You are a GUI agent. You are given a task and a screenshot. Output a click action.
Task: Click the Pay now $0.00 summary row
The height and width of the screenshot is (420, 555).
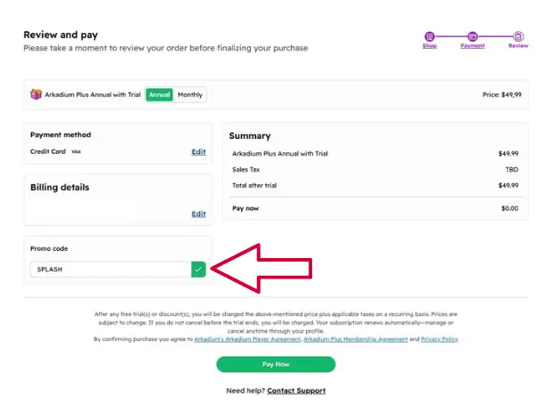[x=375, y=208]
